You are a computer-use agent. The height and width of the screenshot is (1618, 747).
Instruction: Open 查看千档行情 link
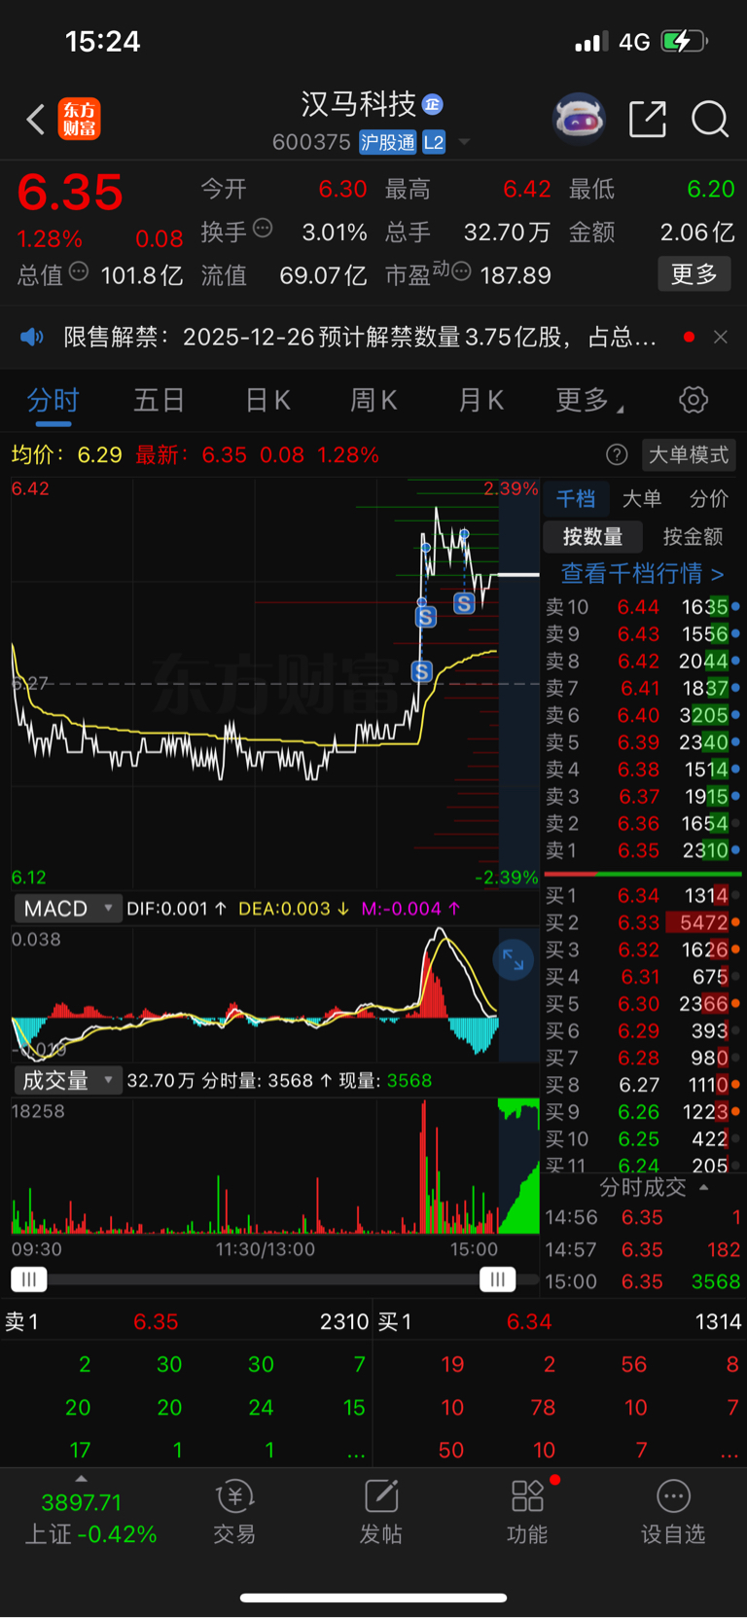(642, 573)
